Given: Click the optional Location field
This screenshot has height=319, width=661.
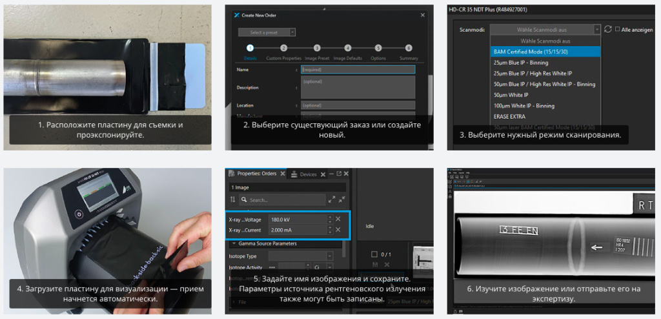Looking at the screenshot, I should point(358,105).
